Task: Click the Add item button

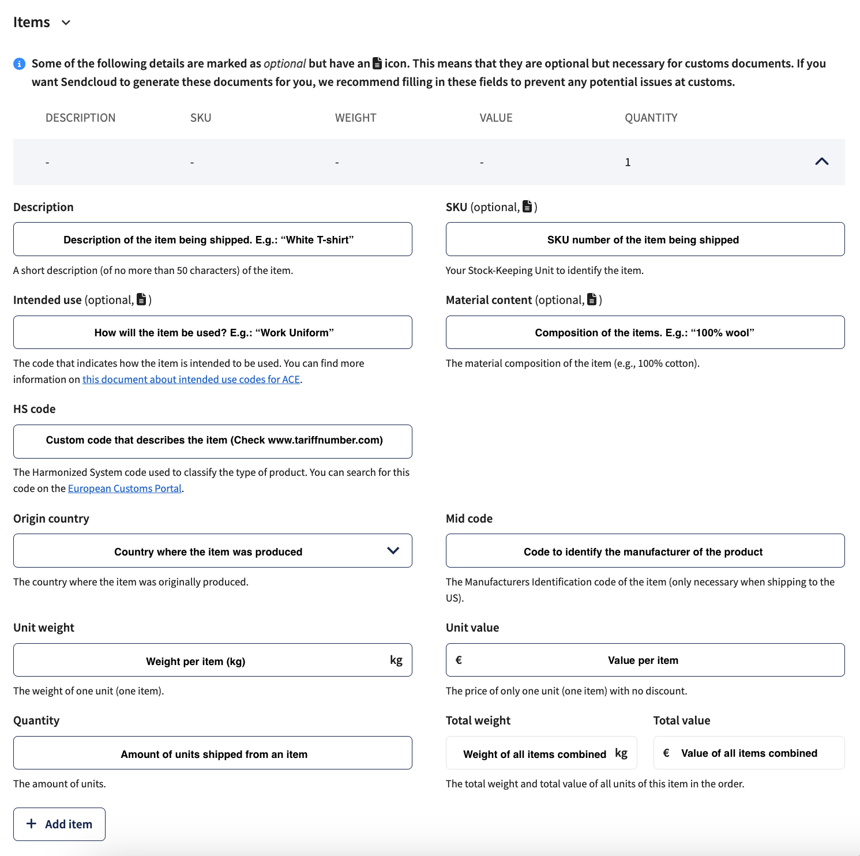Action: 59,824
